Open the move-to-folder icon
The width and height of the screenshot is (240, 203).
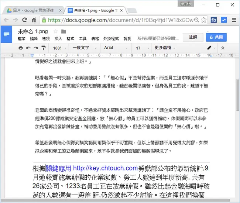(x=64, y=31)
